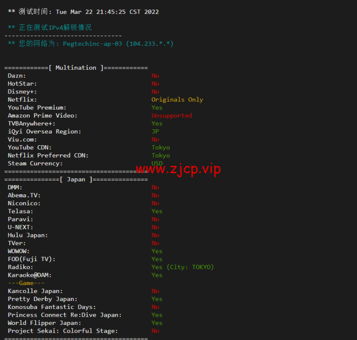
Task: Click the 'Abema.TV:' label
Action: pyautogui.click(x=24, y=195)
